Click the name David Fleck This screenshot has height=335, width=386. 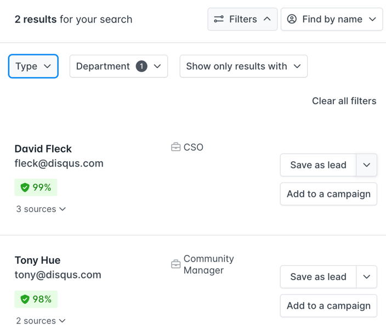coord(43,149)
